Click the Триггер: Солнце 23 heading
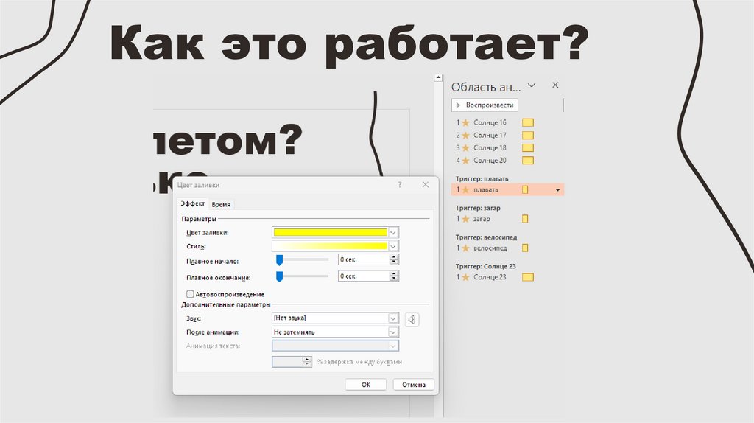 click(x=486, y=266)
